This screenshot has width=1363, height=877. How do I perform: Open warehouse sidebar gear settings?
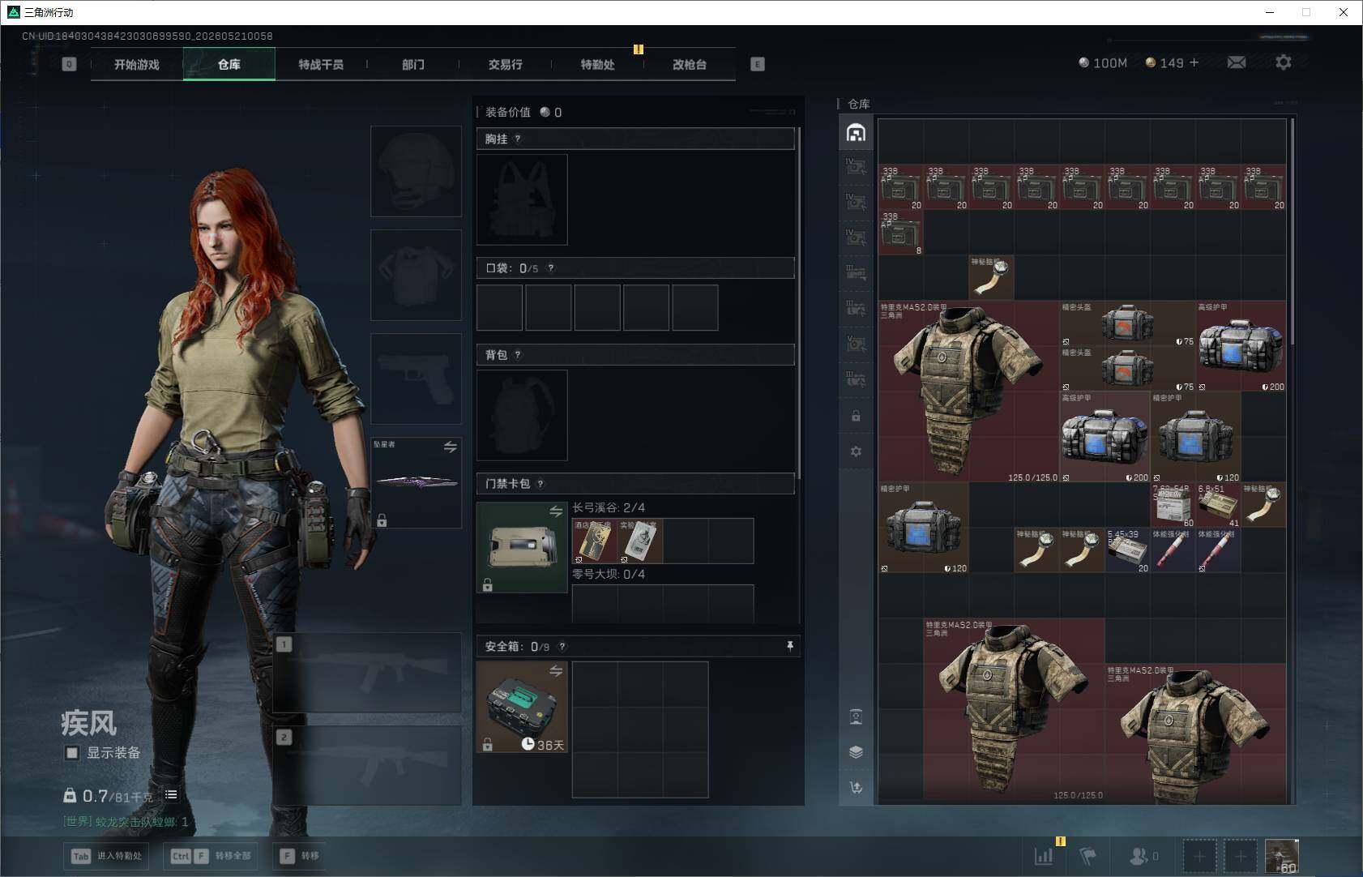click(x=856, y=451)
